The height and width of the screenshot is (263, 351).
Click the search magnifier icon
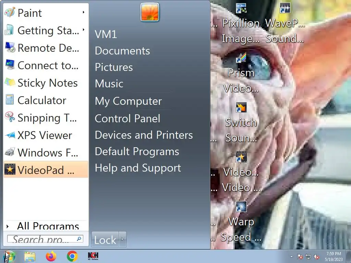tap(79, 239)
